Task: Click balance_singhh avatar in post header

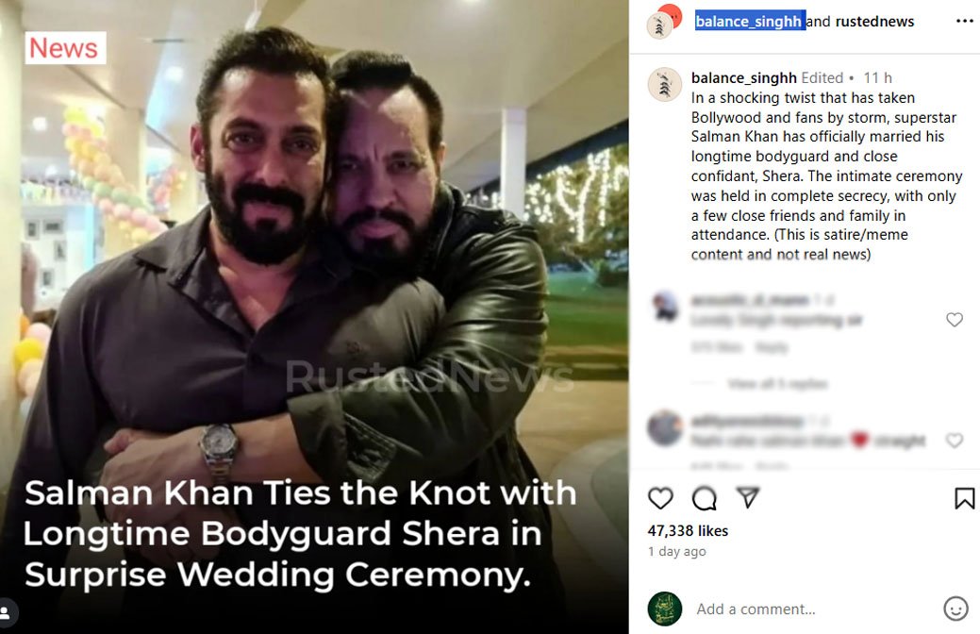Action: pos(660,24)
